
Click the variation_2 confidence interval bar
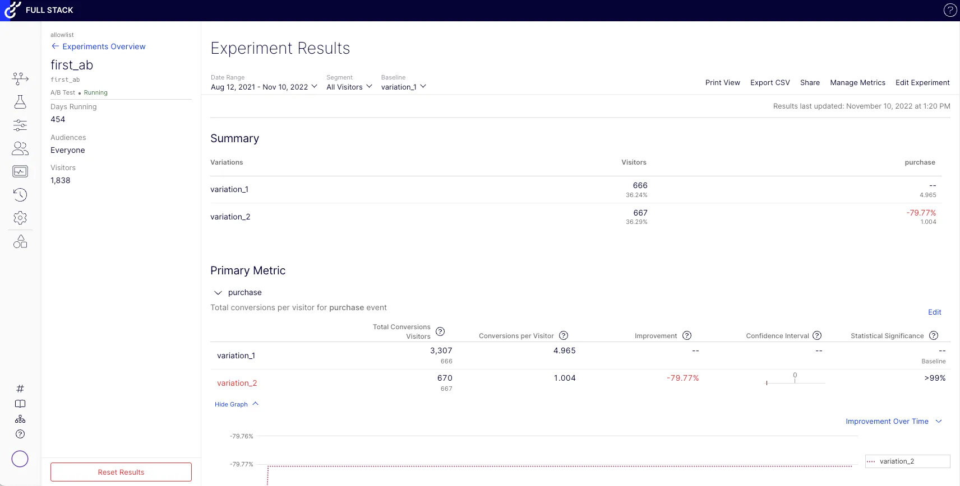tap(795, 382)
